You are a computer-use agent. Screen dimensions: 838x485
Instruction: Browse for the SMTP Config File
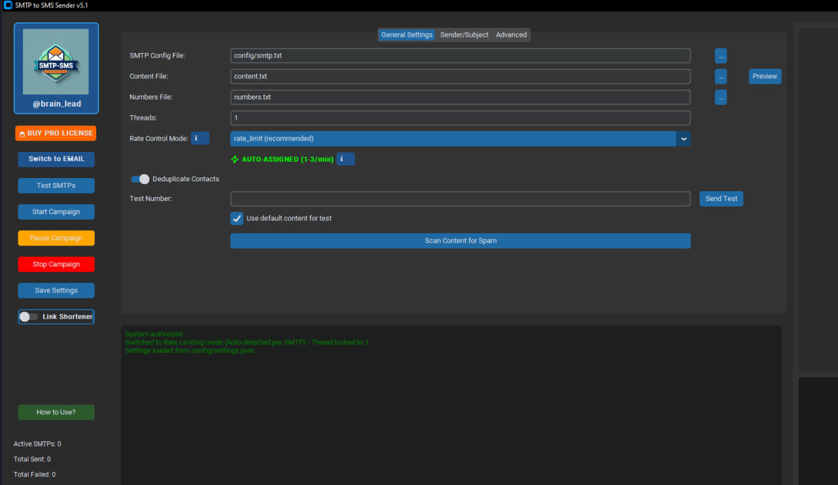pyautogui.click(x=721, y=56)
